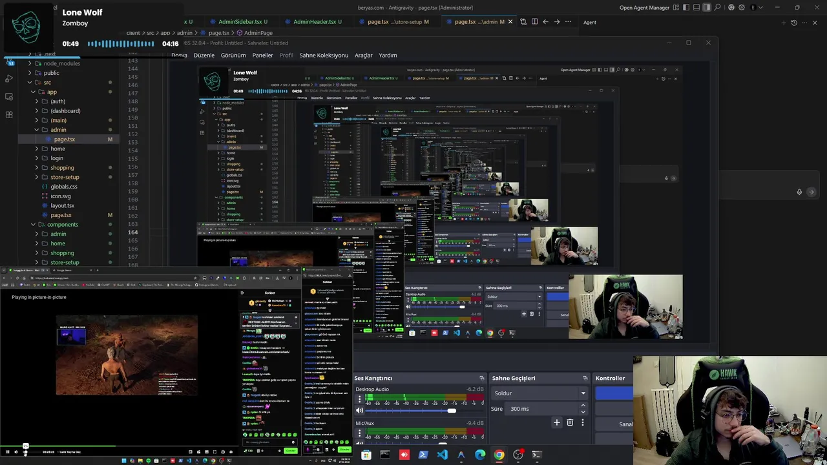Open the Remote Explorer sidebar icon

point(9,97)
